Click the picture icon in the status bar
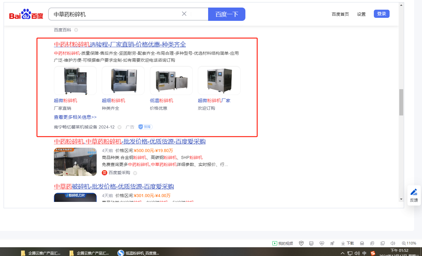 tap(311, 243)
